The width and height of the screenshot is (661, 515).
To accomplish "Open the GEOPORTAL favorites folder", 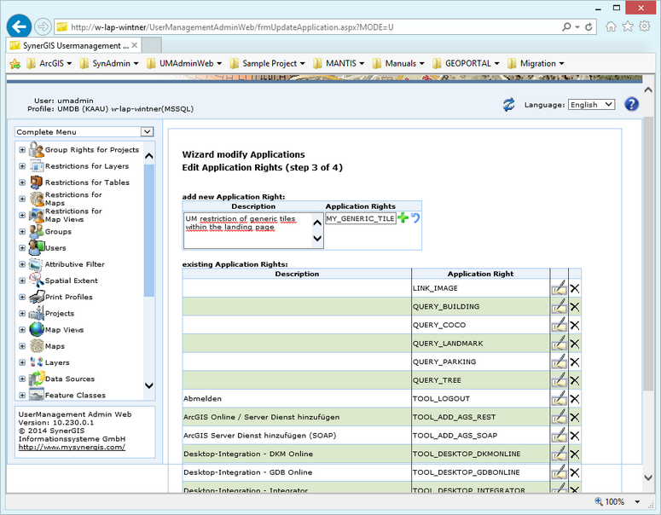I will tap(466, 63).
